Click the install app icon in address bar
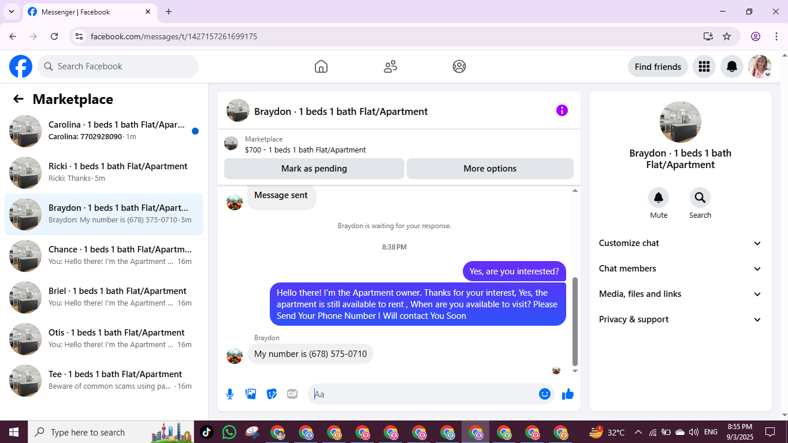The image size is (788, 443). click(x=708, y=36)
